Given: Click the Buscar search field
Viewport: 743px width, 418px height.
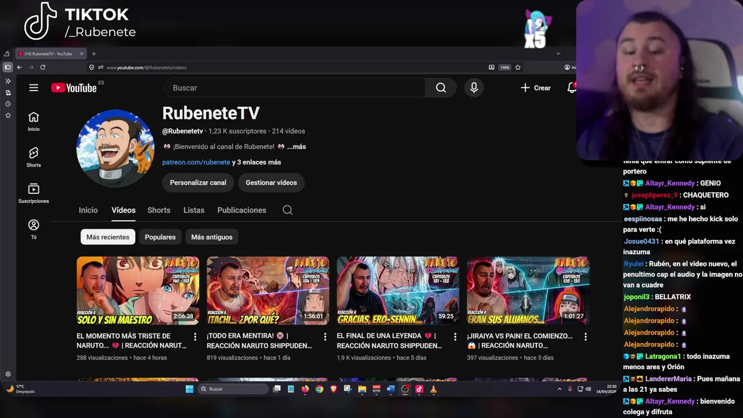Looking at the screenshot, I should tap(296, 88).
